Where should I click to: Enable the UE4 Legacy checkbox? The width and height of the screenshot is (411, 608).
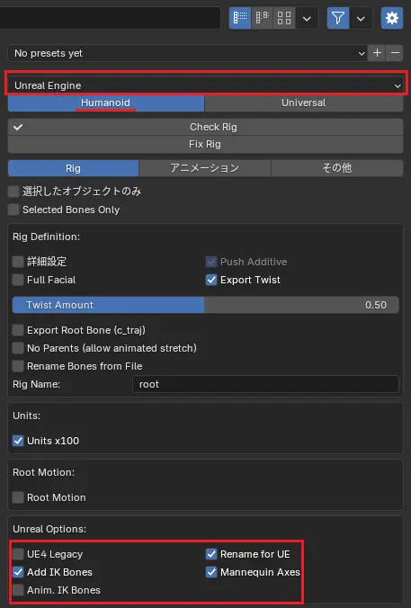click(x=18, y=554)
